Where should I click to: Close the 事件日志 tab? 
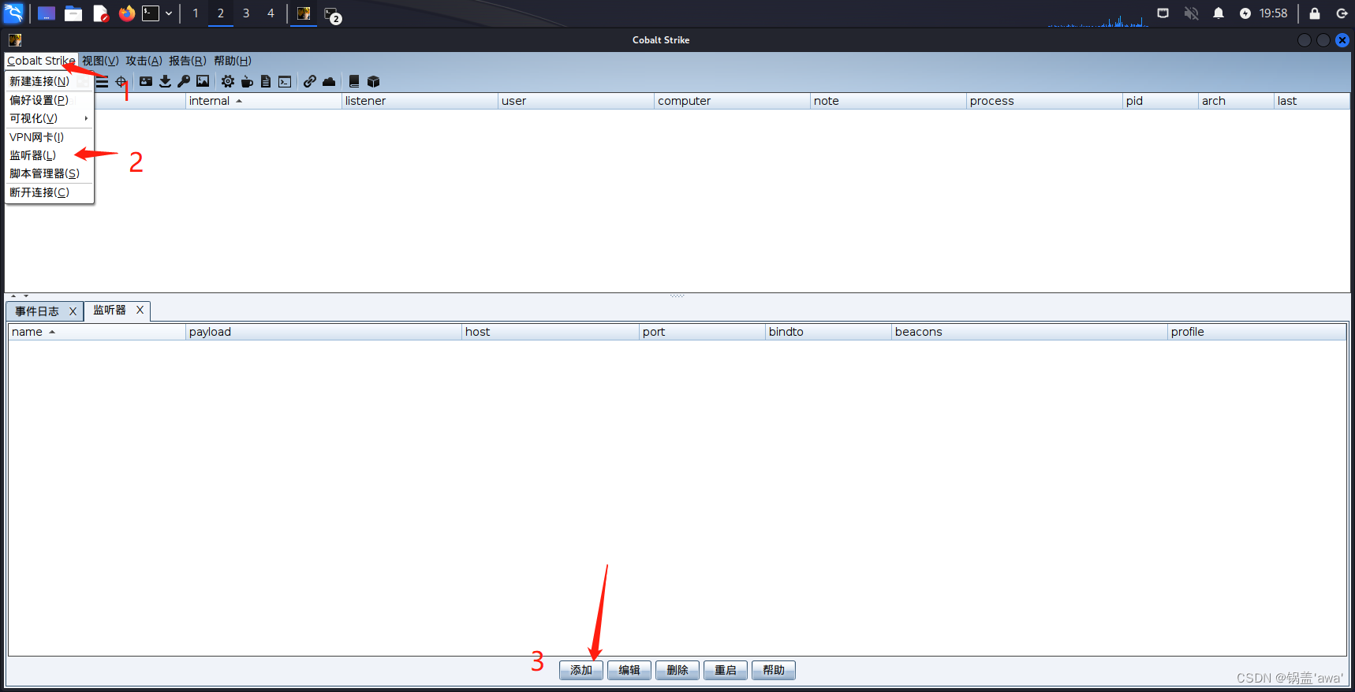click(73, 311)
